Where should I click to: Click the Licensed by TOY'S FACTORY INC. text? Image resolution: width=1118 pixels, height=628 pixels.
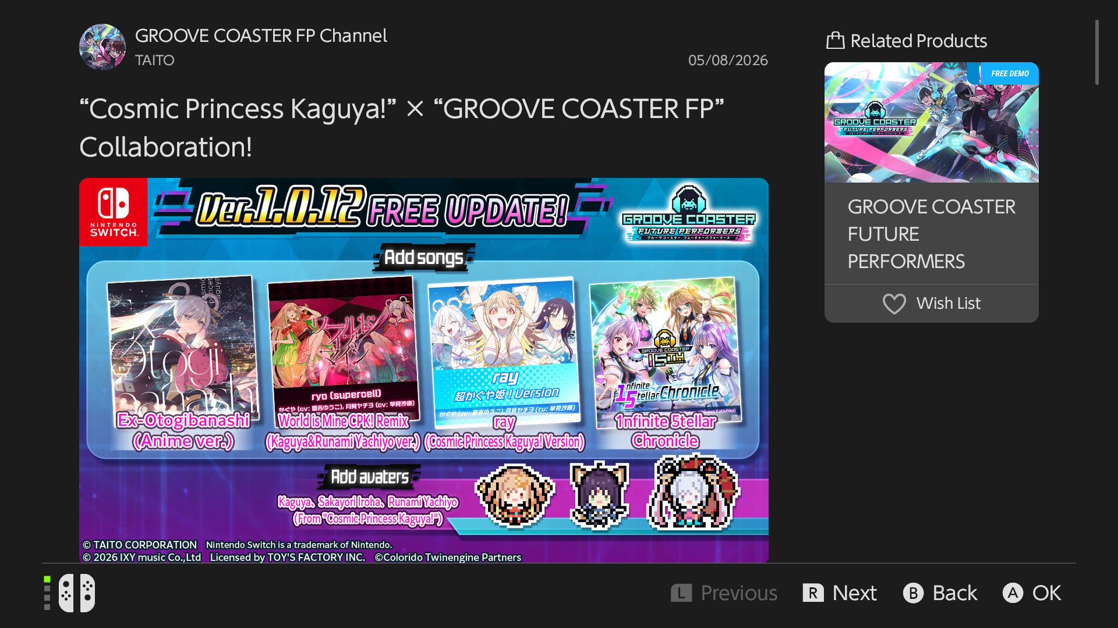click(288, 557)
